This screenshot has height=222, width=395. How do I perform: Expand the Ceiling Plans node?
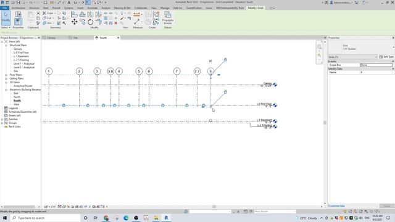(x=6, y=78)
